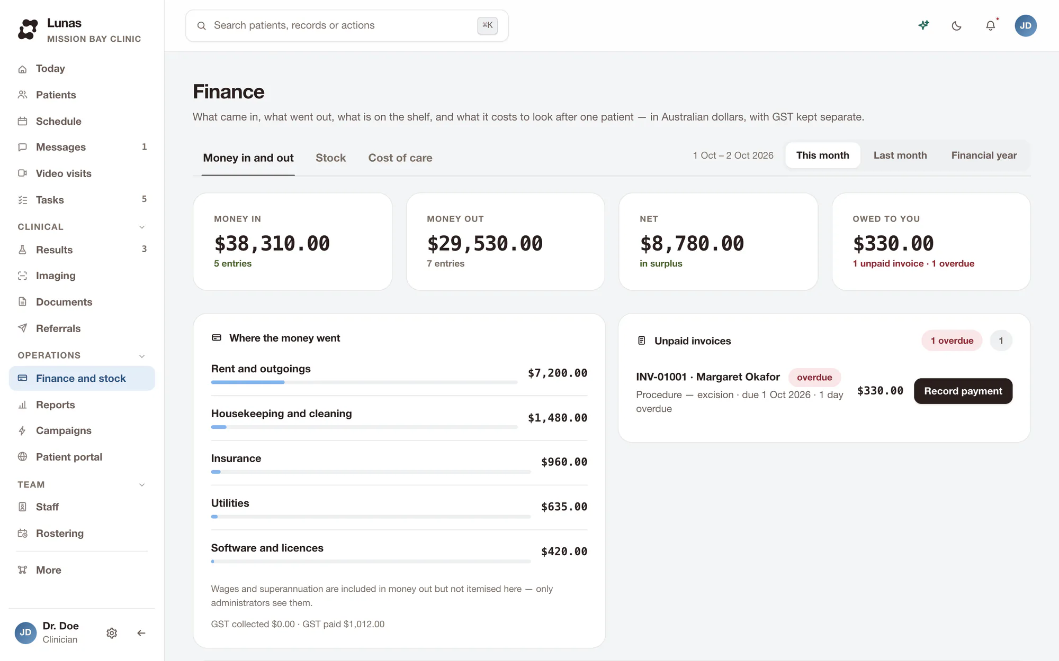This screenshot has width=1059, height=661.
Task: Click the GST collected and paid line
Action: (298, 625)
